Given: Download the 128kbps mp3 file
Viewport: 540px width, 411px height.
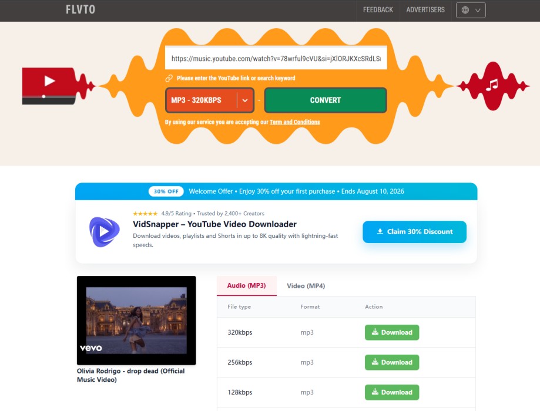Looking at the screenshot, I should coord(392,392).
